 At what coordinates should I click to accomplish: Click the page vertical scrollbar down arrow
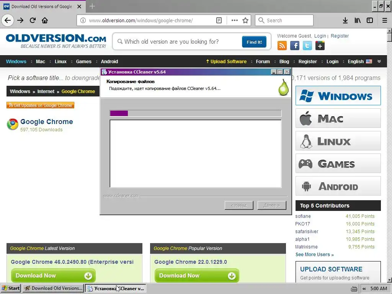(389, 280)
